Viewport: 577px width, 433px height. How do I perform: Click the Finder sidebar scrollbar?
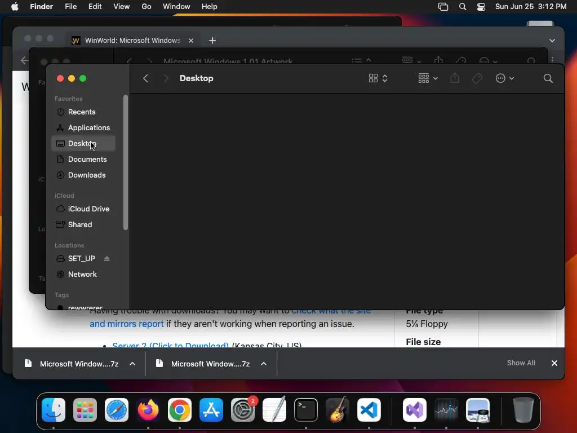[x=126, y=162]
